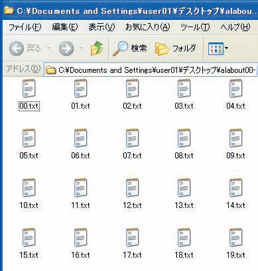
Task: Click title bar folder icon
Action: point(9,10)
